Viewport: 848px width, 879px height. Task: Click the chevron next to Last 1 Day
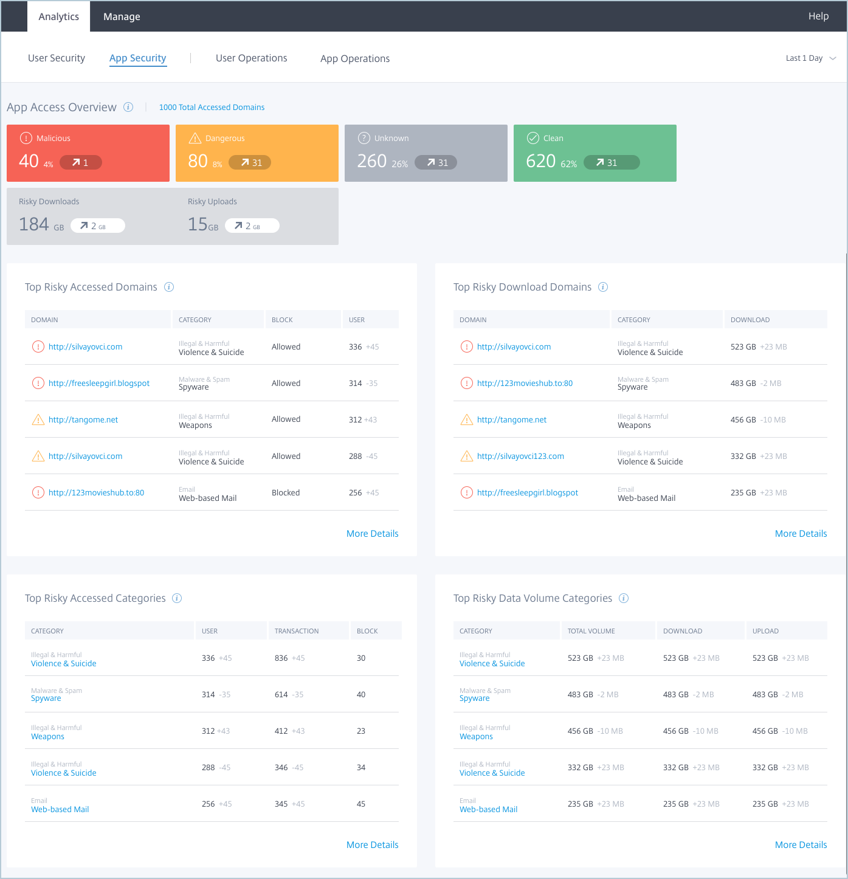coord(833,58)
